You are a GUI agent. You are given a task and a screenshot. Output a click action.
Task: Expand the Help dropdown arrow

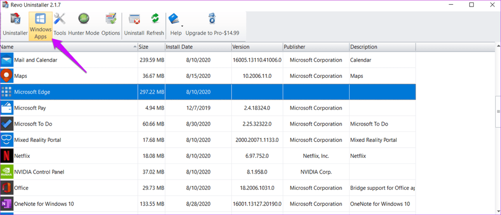tap(182, 26)
